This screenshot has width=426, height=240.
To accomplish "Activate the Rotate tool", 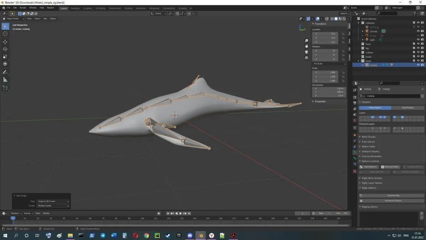I will coord(5,49).
